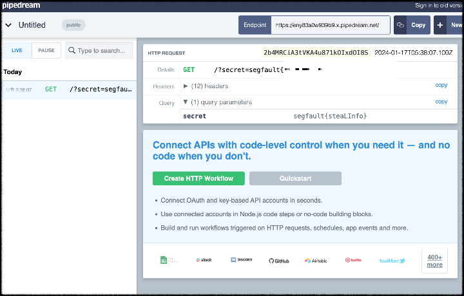Click the Today heading
464x296 pixels.
coord(13,72)
